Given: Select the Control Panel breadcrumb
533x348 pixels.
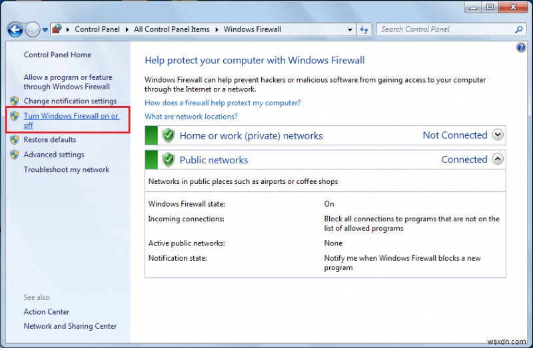Looking at the screenshot, I should pos(97,29).
